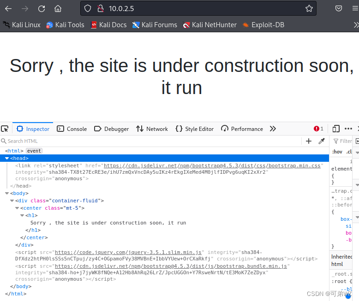The height and width of the screenshot is (301, 359).
Task: Click the Search HTML field
Action: pos(151,141)
